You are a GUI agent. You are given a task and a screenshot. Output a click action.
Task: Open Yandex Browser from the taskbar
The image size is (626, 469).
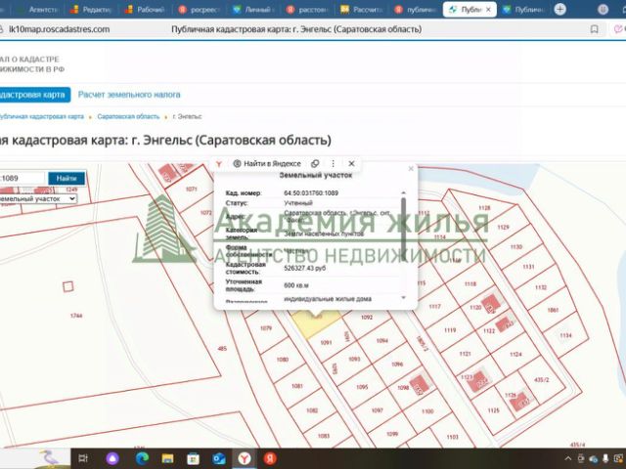245,458
